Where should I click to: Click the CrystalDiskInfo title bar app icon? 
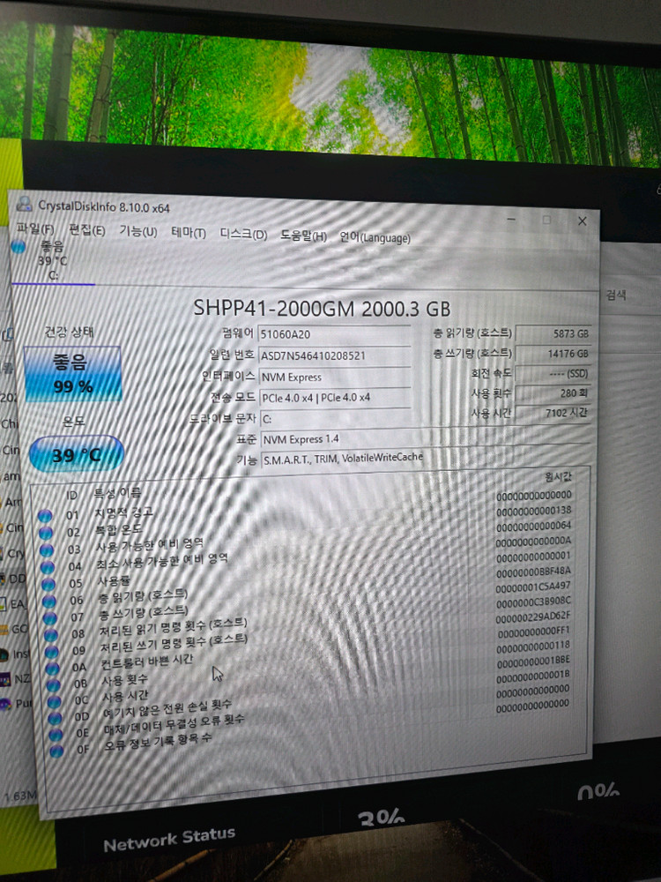pyautogui.click(x=25, y=206)
